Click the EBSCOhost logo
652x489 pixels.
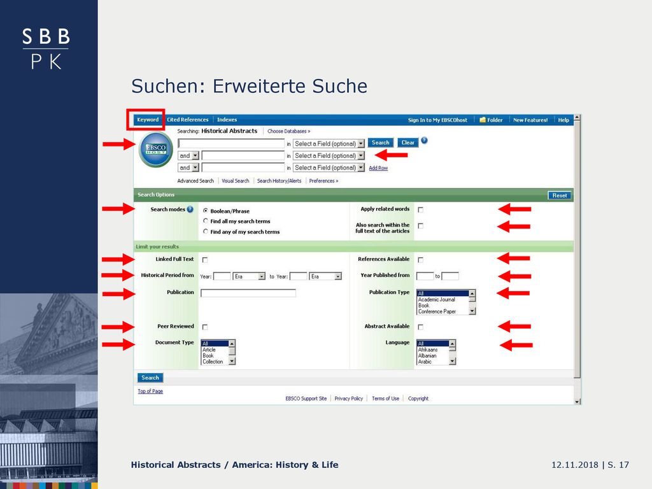(156, 149)
